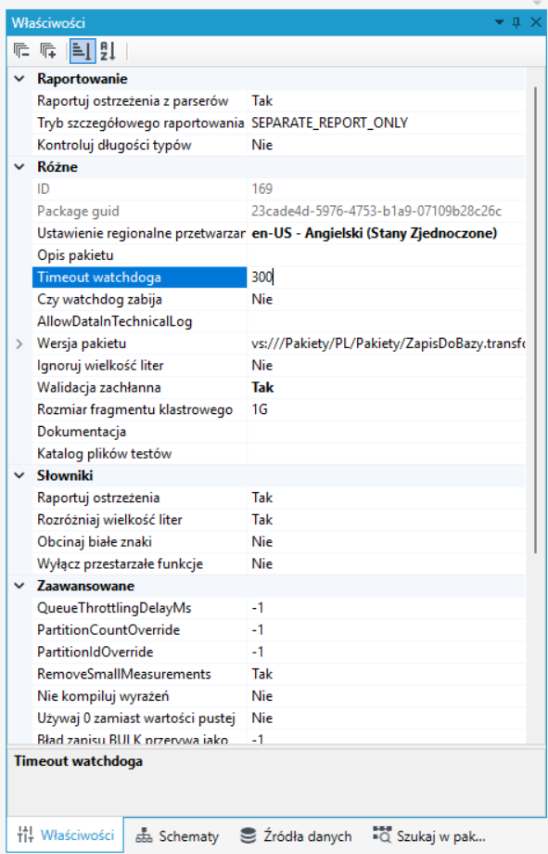This screenshot has height=854, width=548.
Task: Collapse all property categories icon
Action: click(21, 51)
